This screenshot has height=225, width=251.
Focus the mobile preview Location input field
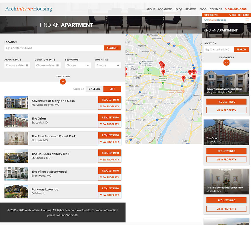(219, 49)
